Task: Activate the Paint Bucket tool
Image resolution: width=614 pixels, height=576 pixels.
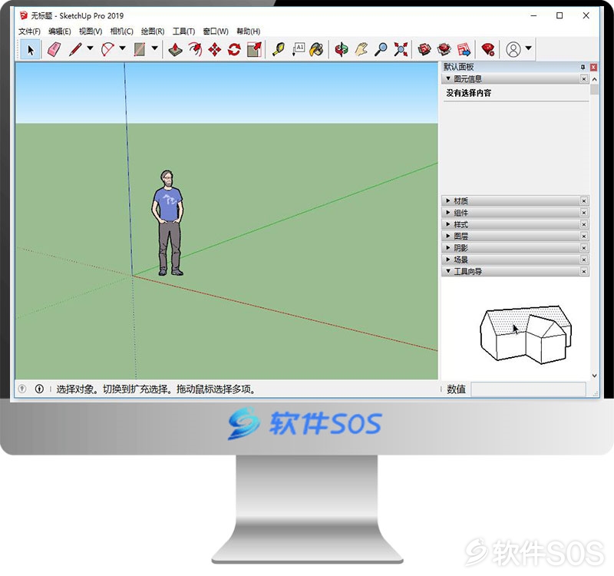Action: (x=316, y=50)
